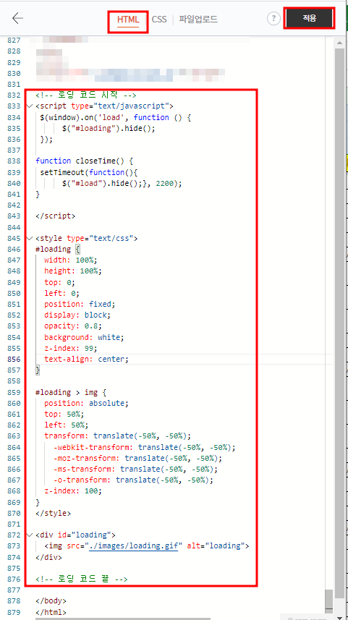This screenshot has width=348, height=620.
Task: Click 'background: white;' line
Action: [x=84, y=337]
